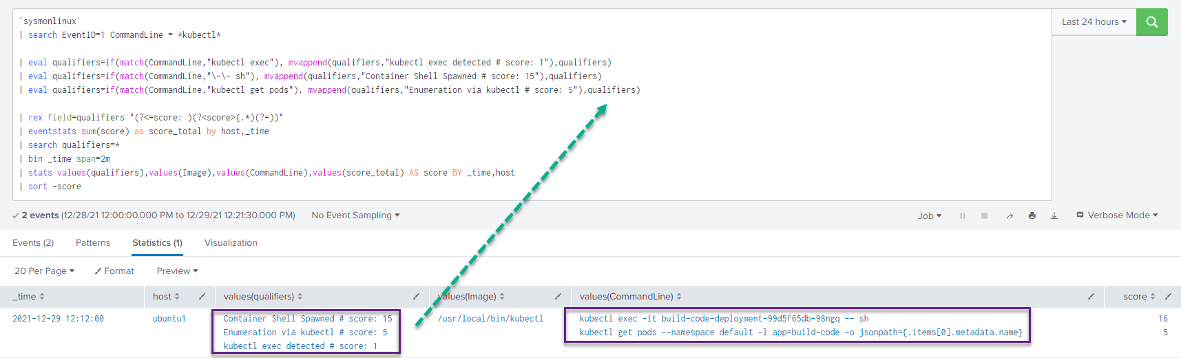The height and width of the screenshot is (358, 1181).
Task: Click 'Container Shell Spawned # score: 15' value
Action: click(308, 319)
